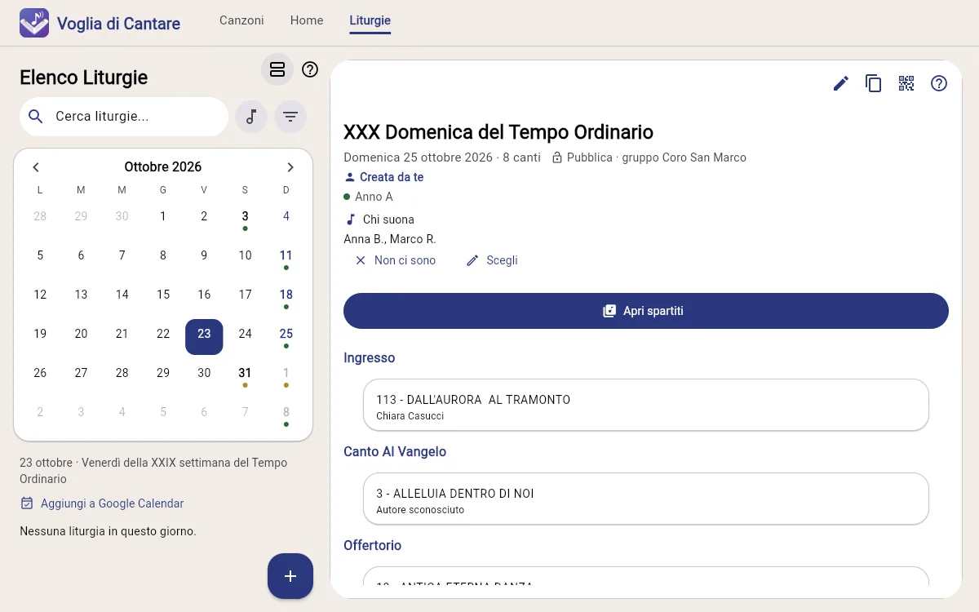Click the Chiara Casucci author name
This screenshot has height=612, width=979.
point(410,416)
